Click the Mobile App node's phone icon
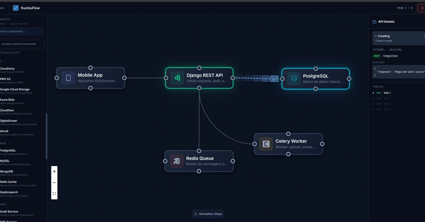This screenshot has height=222, width=425. click(68, 78)
